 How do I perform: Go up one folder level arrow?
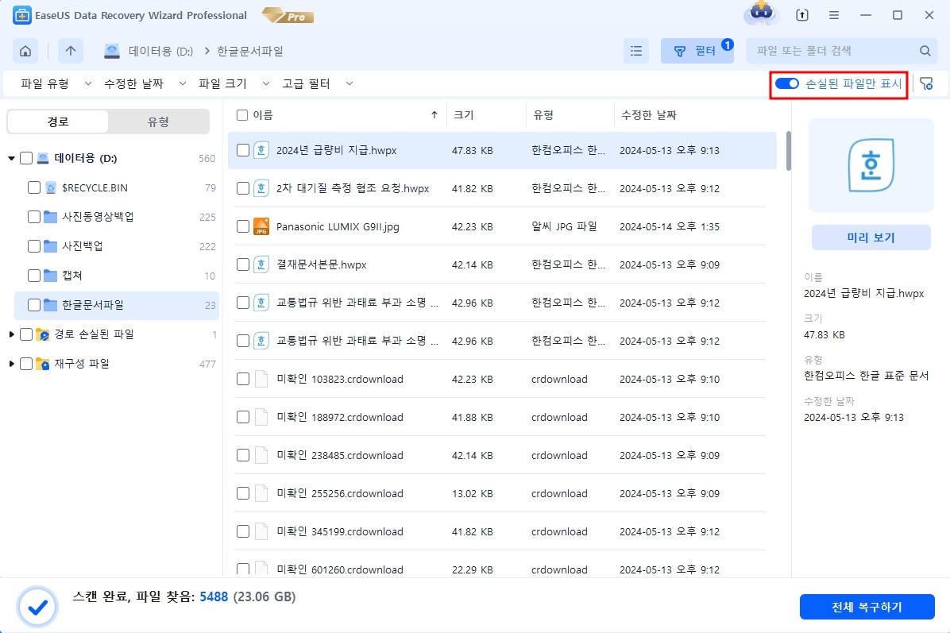[71, 51]
